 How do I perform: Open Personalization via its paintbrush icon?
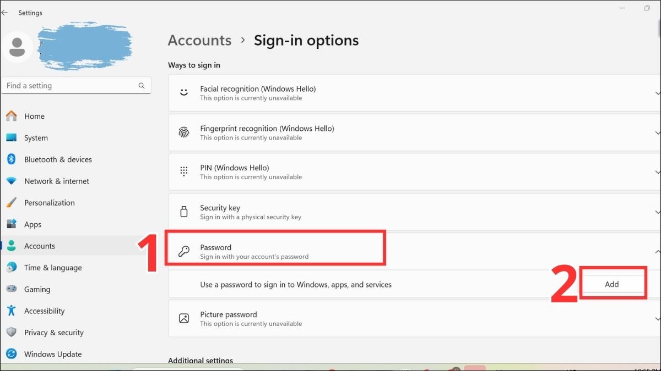click(11, 202)
